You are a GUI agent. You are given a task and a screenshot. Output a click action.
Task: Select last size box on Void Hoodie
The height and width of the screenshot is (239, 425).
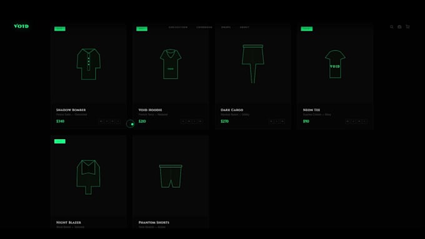(200, 122)
